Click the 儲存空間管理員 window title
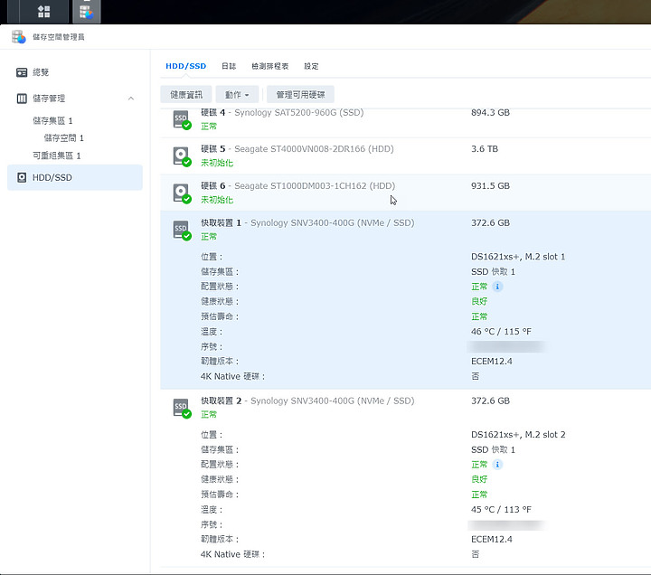 coord(59,37)
